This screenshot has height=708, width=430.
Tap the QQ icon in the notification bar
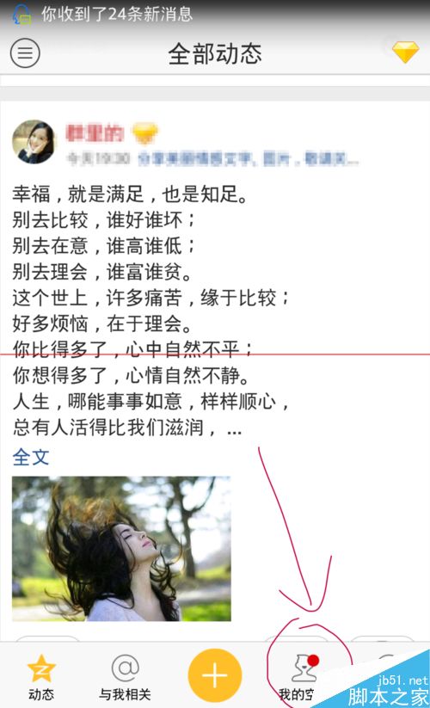tap(21, 14)
